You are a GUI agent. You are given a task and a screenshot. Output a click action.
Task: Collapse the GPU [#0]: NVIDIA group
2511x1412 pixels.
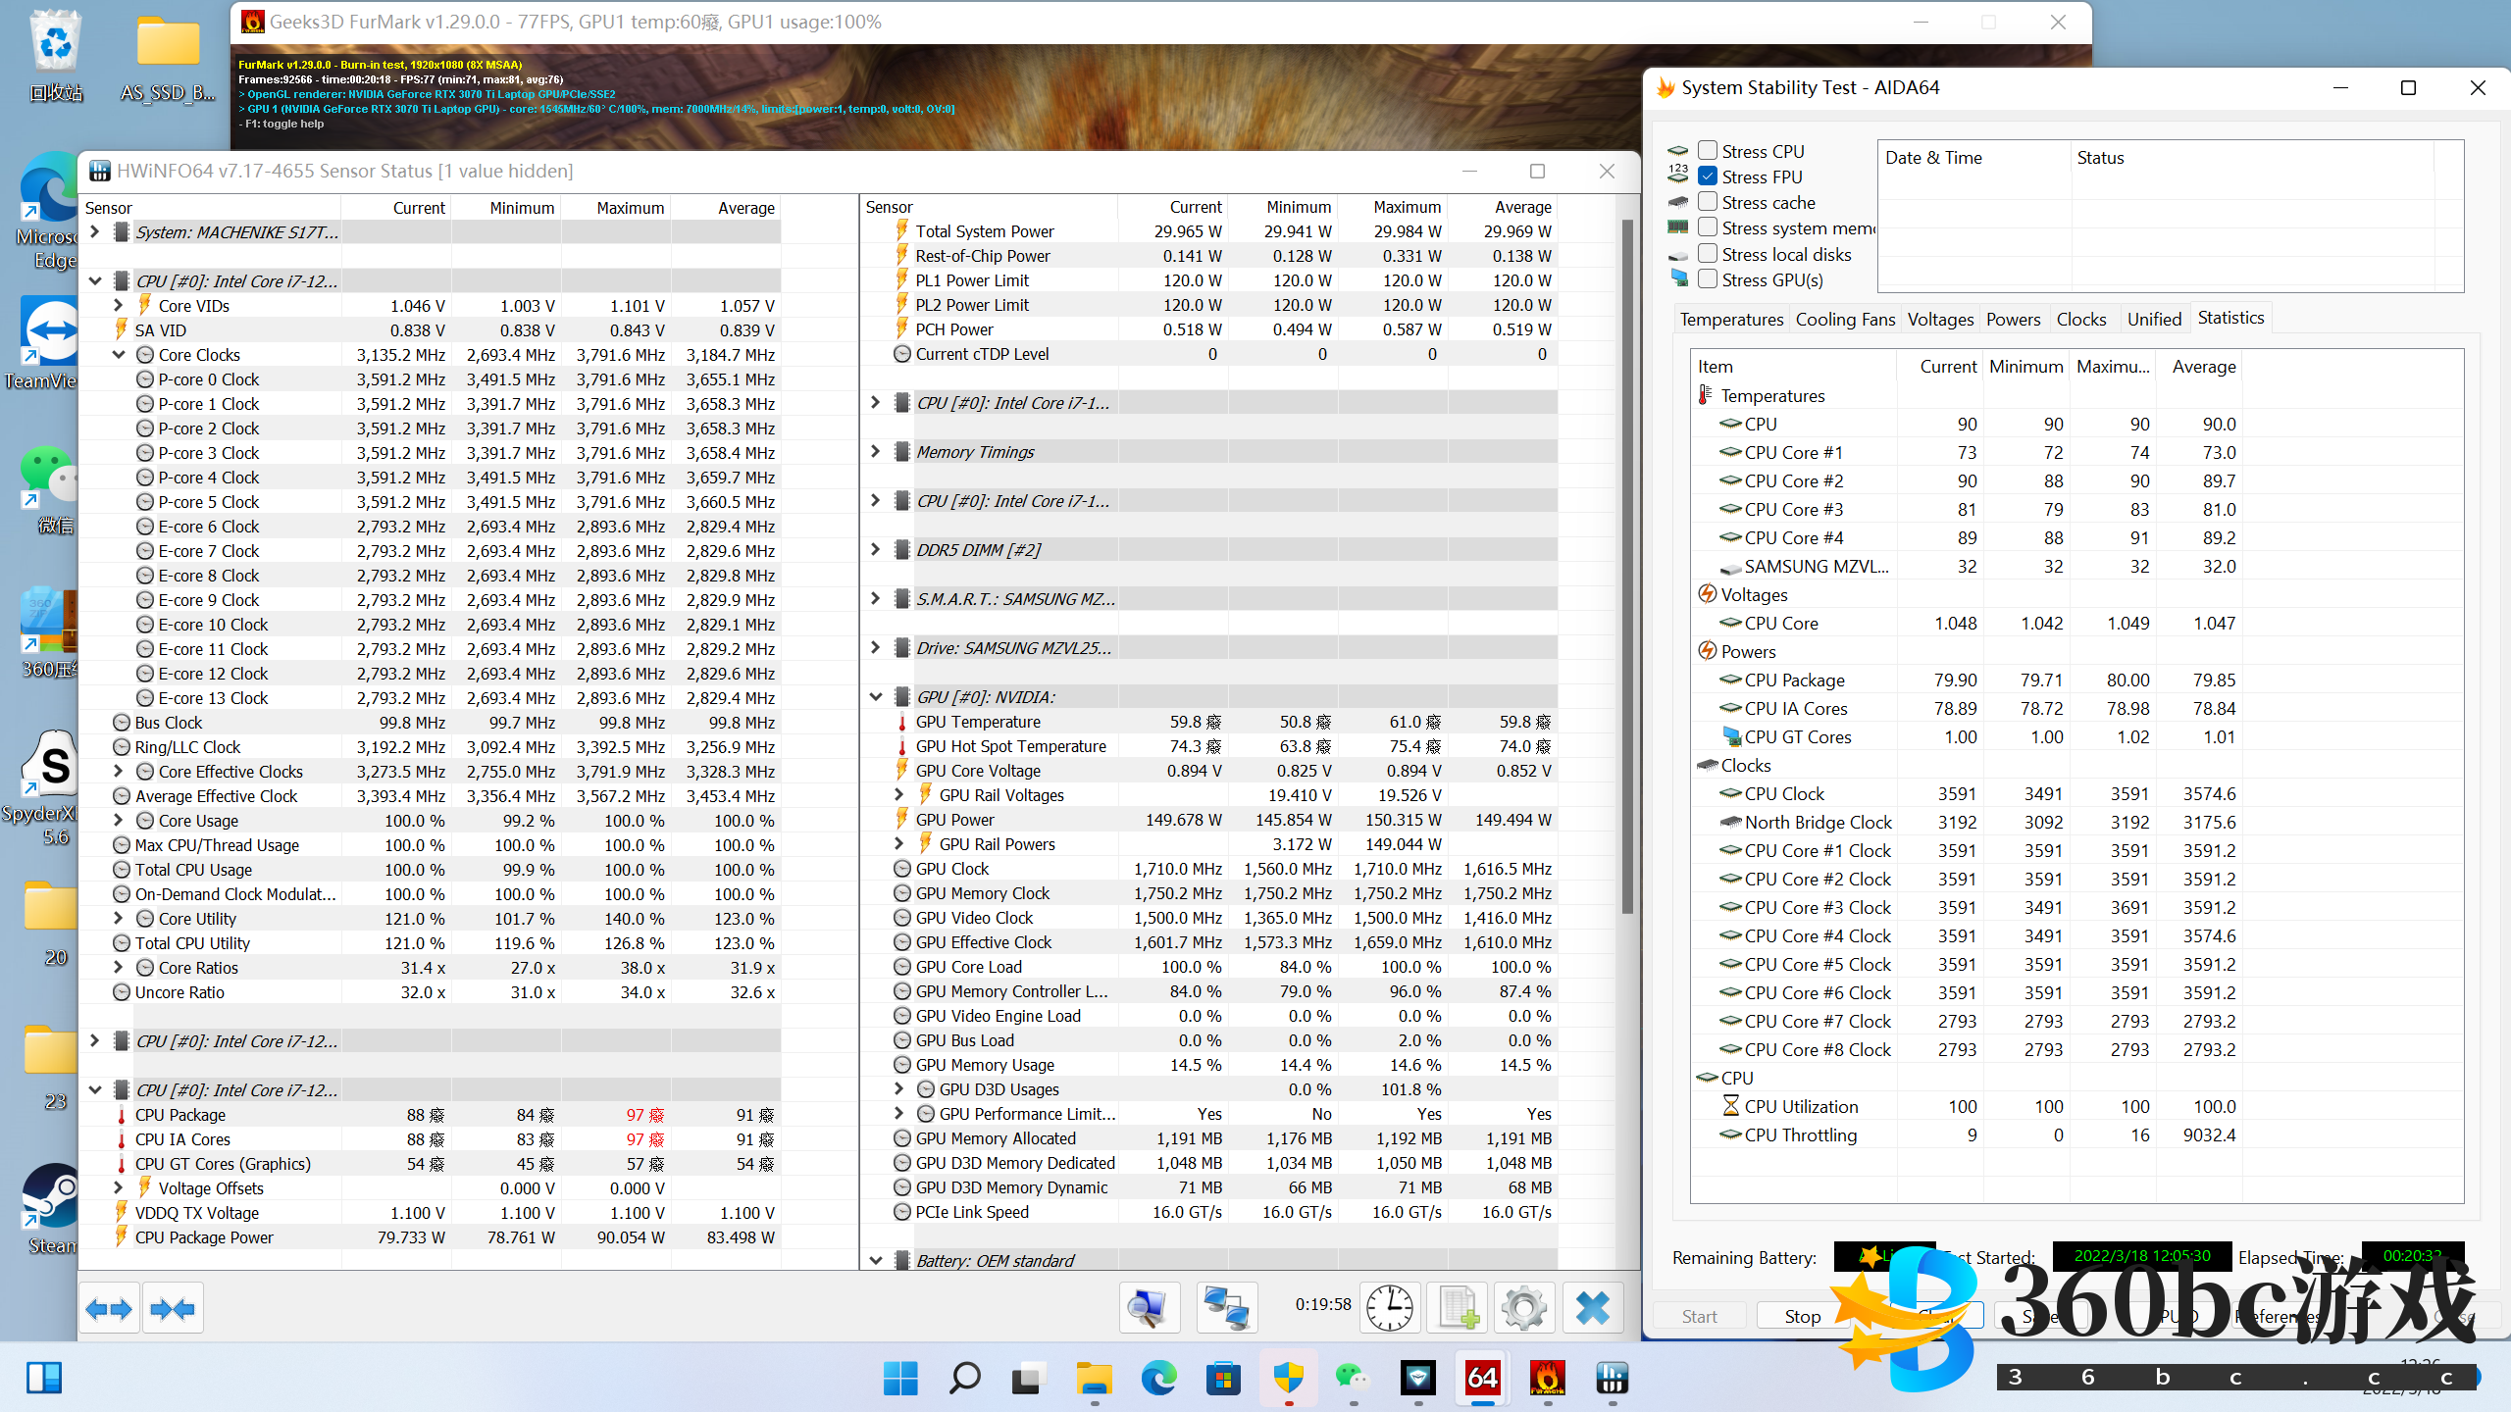(x=876, y=697)
